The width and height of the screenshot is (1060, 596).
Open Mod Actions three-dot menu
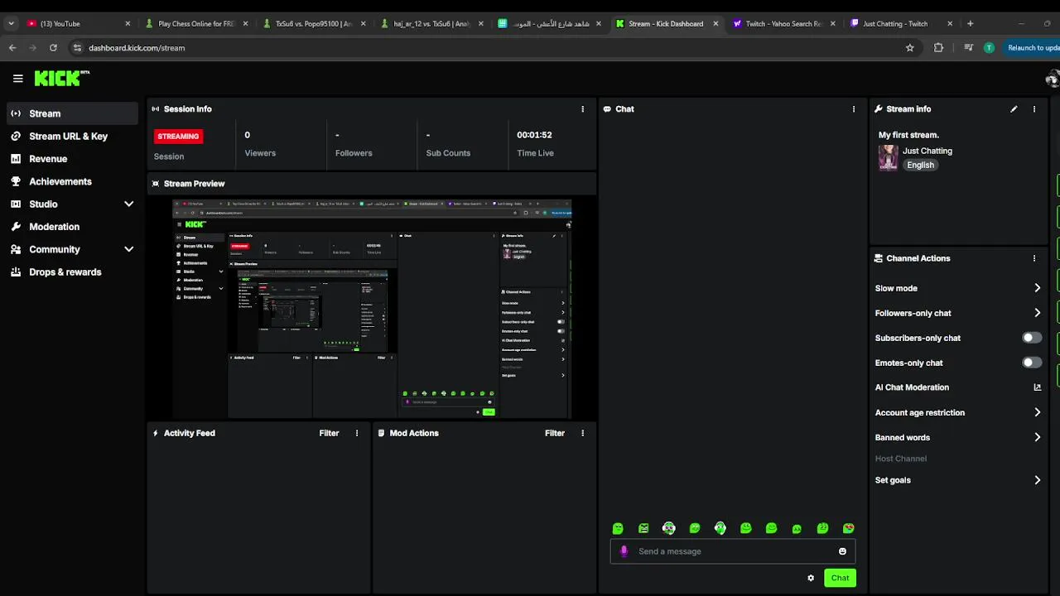click(582, 433)
